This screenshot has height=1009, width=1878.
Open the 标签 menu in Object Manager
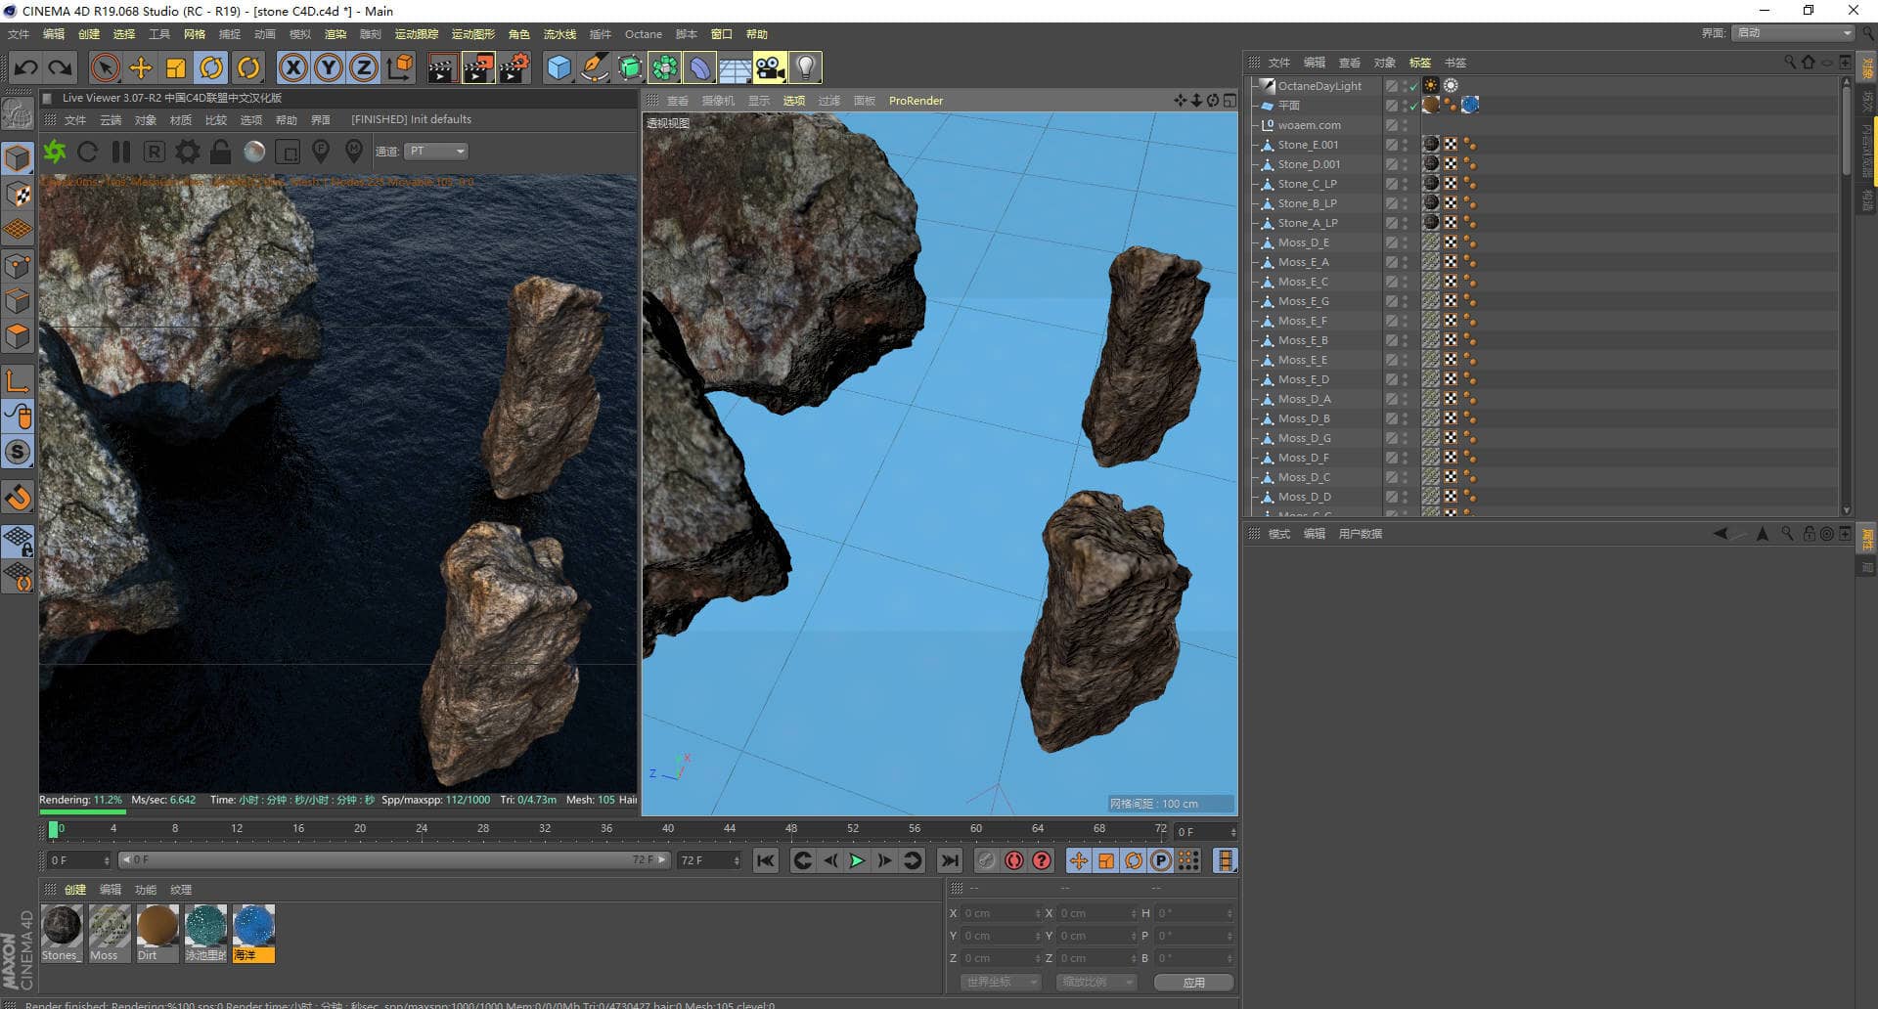click(1420, 63)
